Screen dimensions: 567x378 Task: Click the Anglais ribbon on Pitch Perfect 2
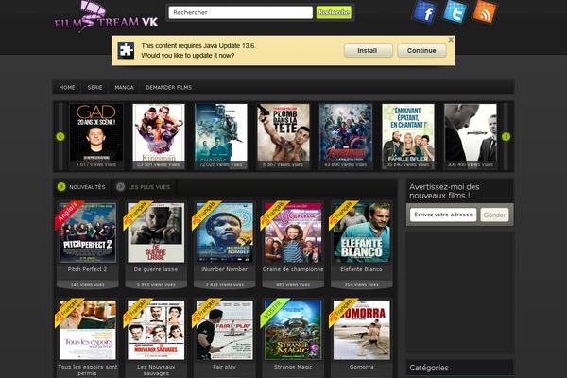(x=68, y=214)
